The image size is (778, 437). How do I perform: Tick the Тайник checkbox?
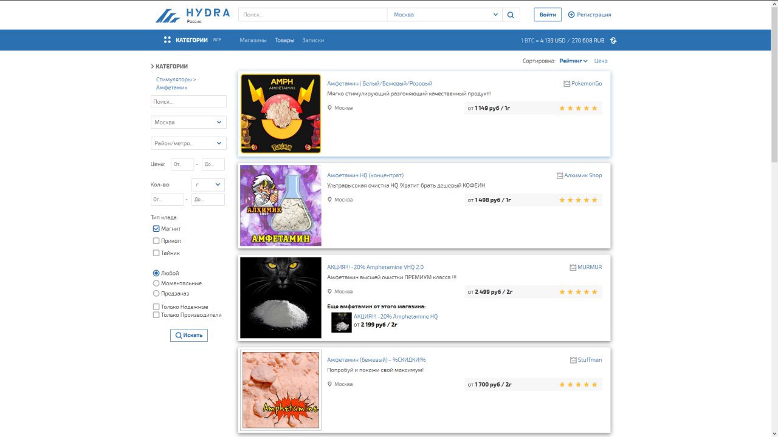[x=156, y=253]
